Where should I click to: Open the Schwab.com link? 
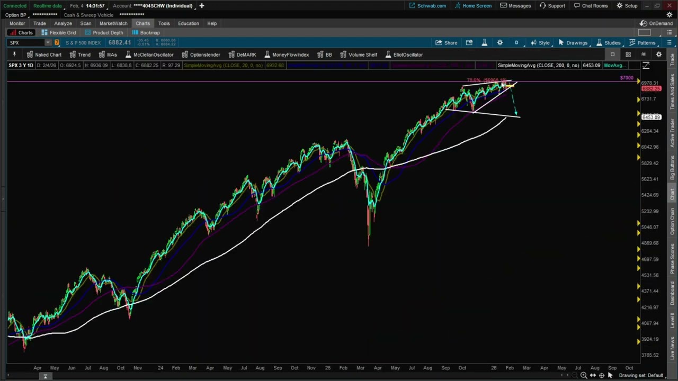[x=427, y=6]
